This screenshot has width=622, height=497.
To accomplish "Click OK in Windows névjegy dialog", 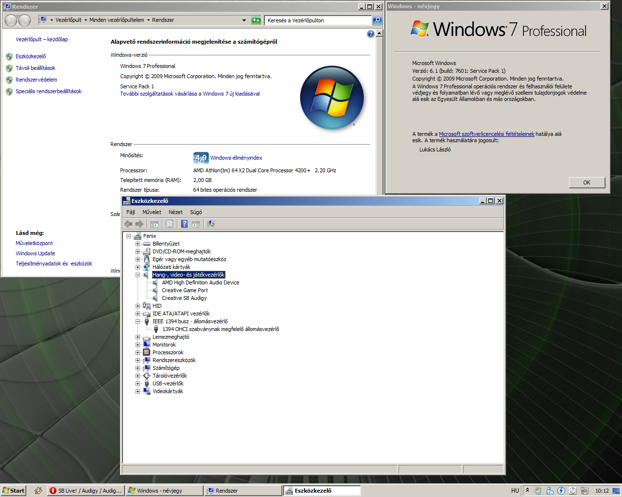I will pyautogui.click(x=587, y=182).
